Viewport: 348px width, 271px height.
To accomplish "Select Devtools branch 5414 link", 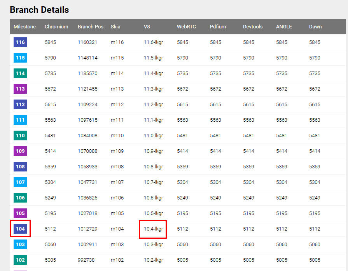I will pos(248,151).
